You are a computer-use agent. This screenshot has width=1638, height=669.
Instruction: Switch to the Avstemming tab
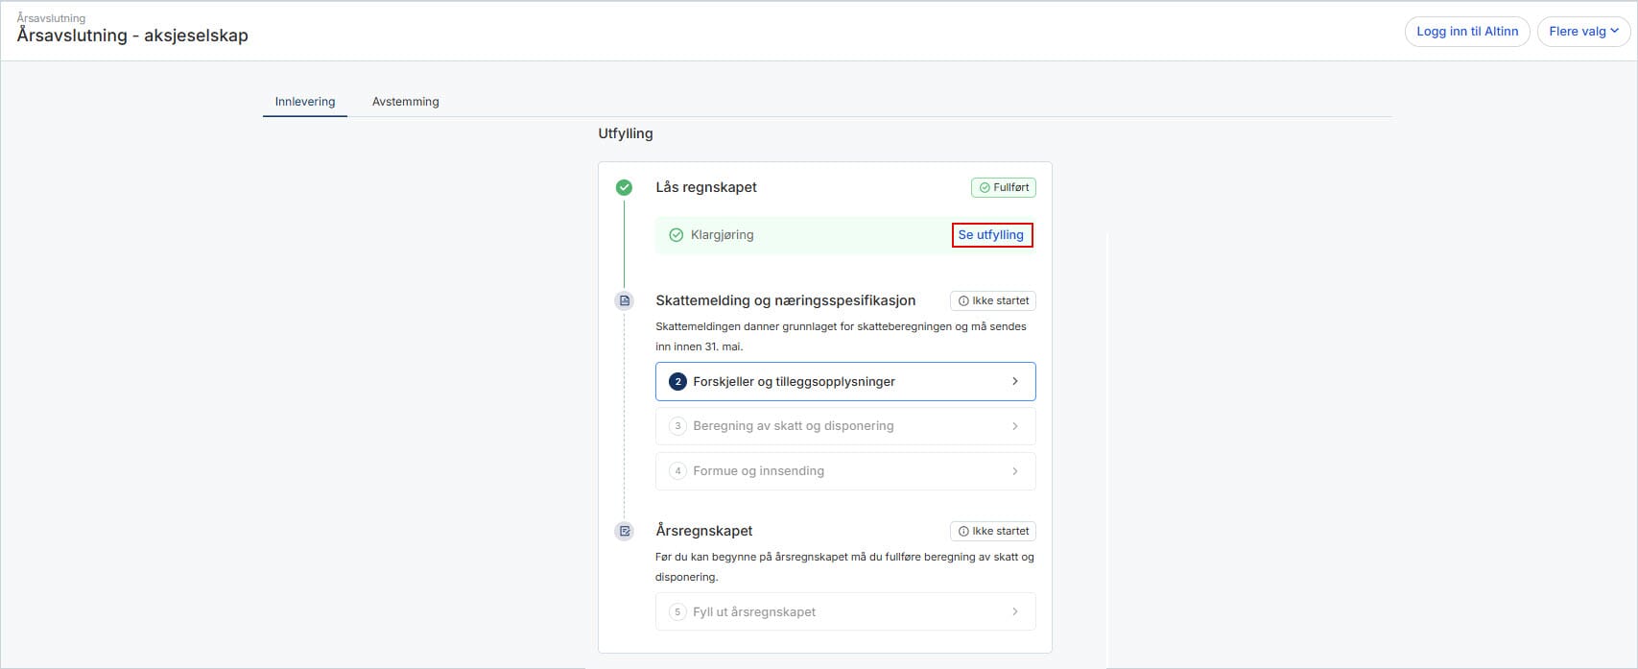(406, 102)
